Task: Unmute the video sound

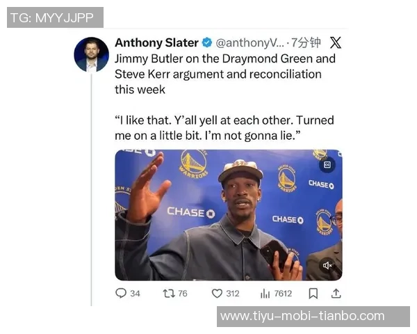Action: pos(327,265)
